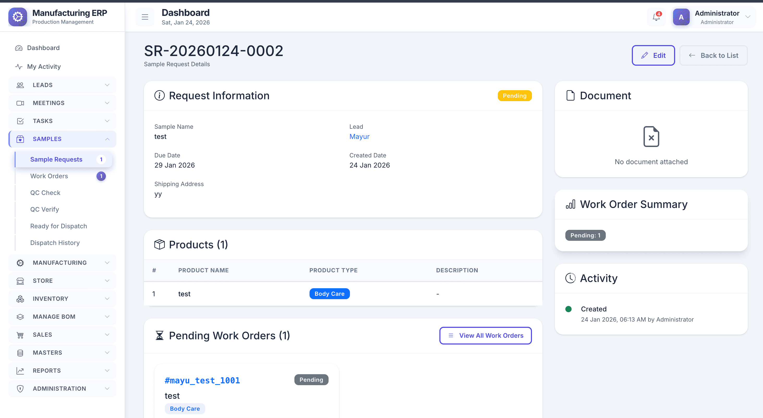
Task: Open the Administrator user dropdown
Action: 747,17
